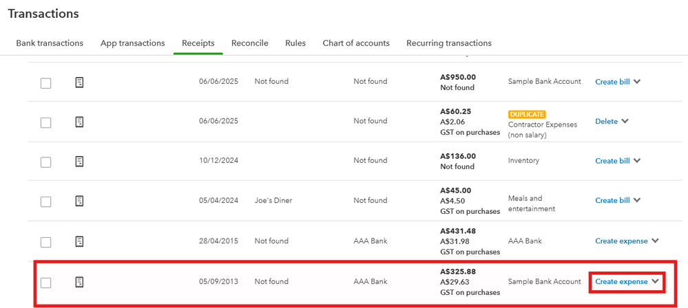Click Create bill for the A$950.00 receipt
Screen dimensions: 688x308
pos(612,82)
